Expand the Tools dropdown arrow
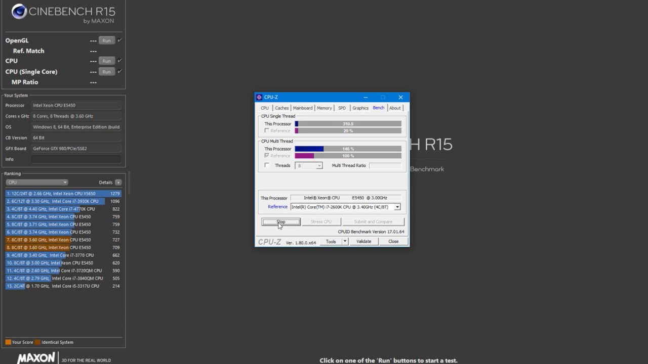 [x=345, y=241]
